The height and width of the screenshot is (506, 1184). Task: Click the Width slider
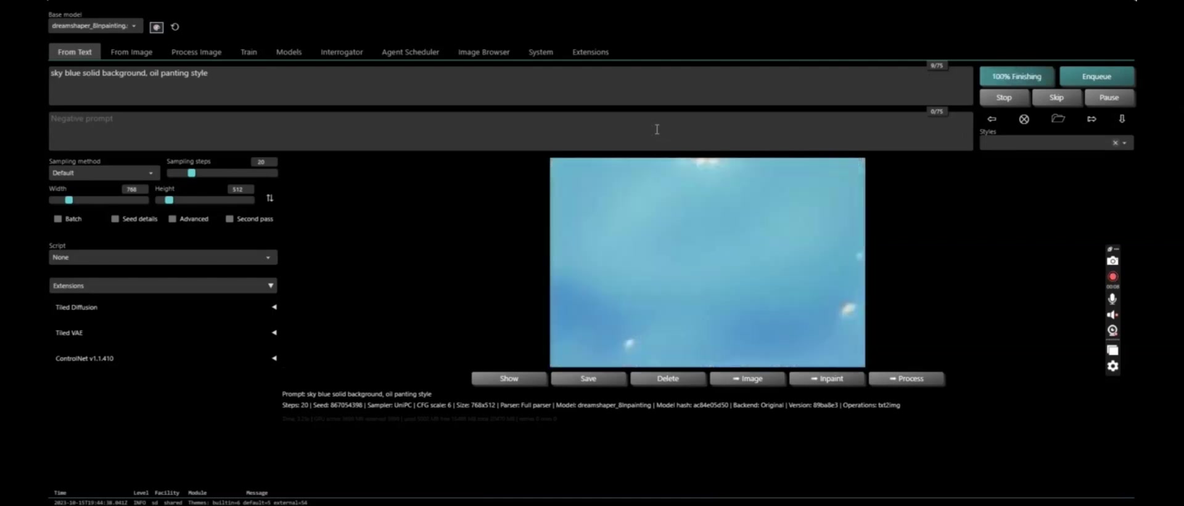99,200
